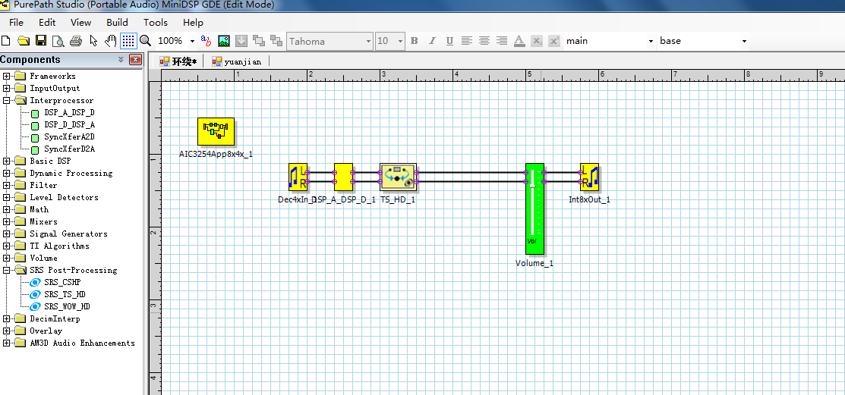The image size is (845, 395).
Task: Open the Edit menu
Action: [x=47, y=23]
